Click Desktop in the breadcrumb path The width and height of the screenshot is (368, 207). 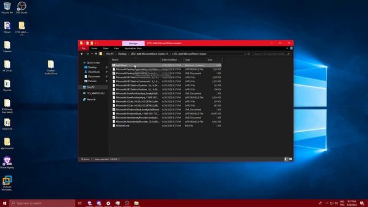pos(122,54)
